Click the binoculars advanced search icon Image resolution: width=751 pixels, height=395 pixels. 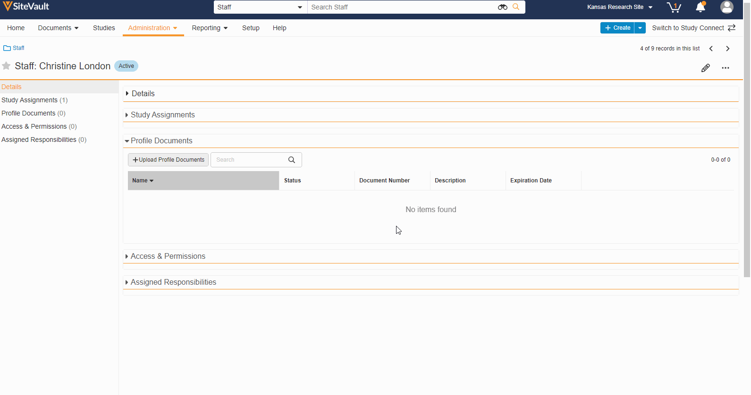502,7
